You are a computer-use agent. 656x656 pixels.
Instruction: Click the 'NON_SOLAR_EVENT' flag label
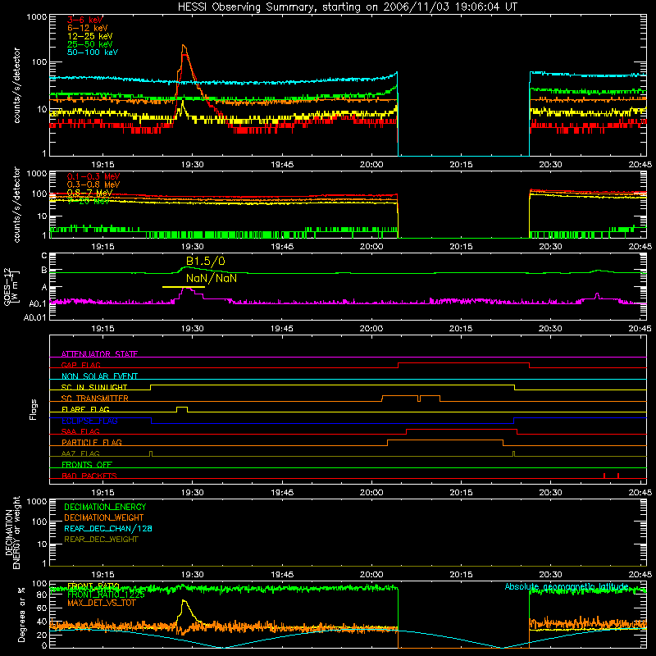pyautogui.click(x=99, y=376)
